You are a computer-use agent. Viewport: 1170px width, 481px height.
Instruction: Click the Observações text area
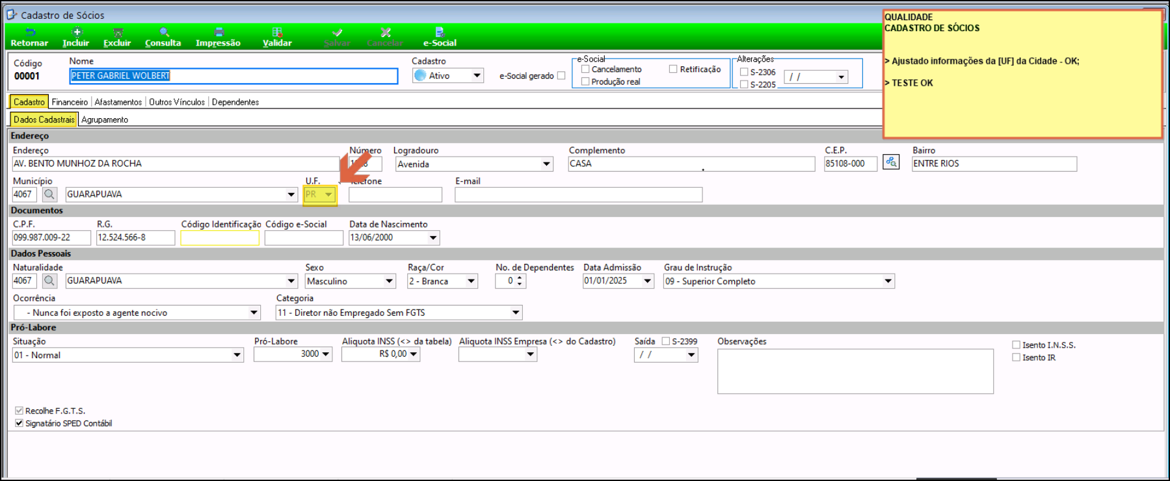(855, 371)
